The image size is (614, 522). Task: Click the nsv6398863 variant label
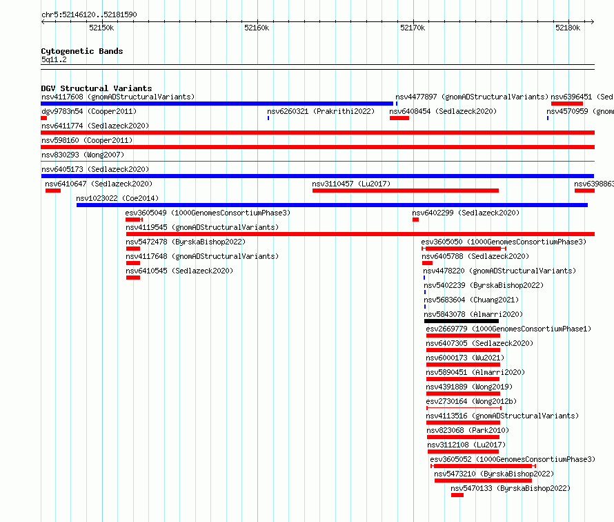(593, 184)
